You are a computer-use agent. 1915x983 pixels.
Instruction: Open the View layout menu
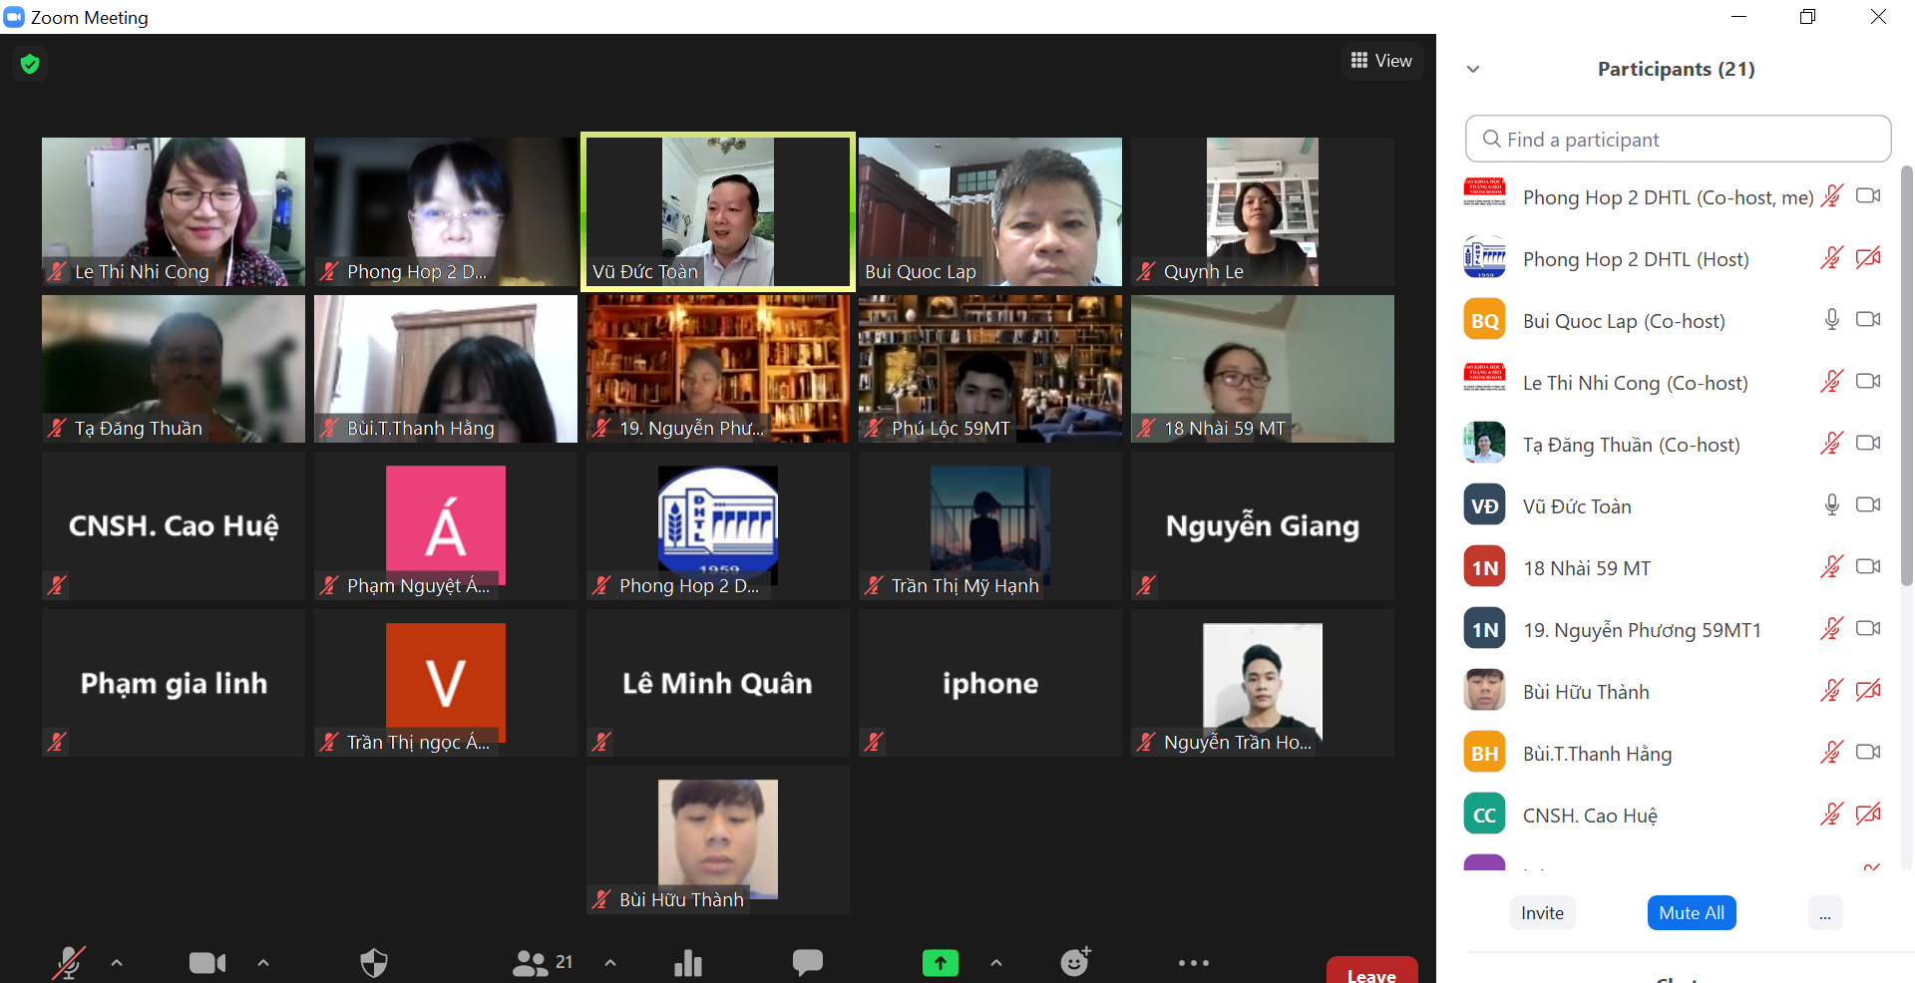pos(1381,61)
